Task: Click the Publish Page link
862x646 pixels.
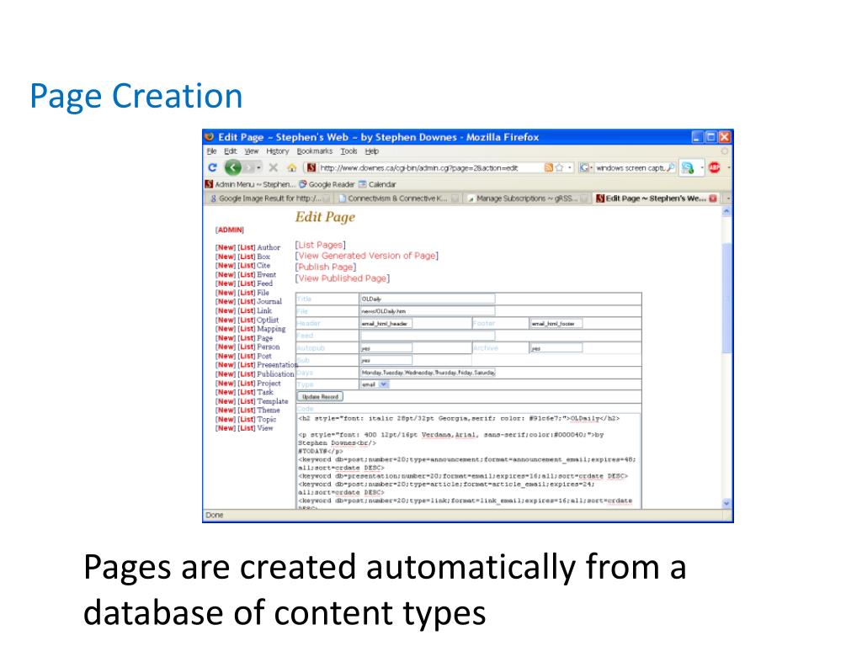Action: coord(326,267)
